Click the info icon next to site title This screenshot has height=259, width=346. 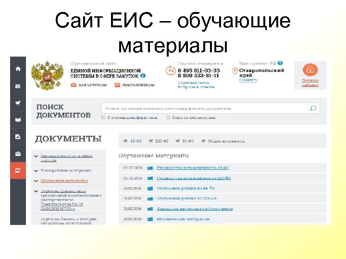click(x=143, y=76)
